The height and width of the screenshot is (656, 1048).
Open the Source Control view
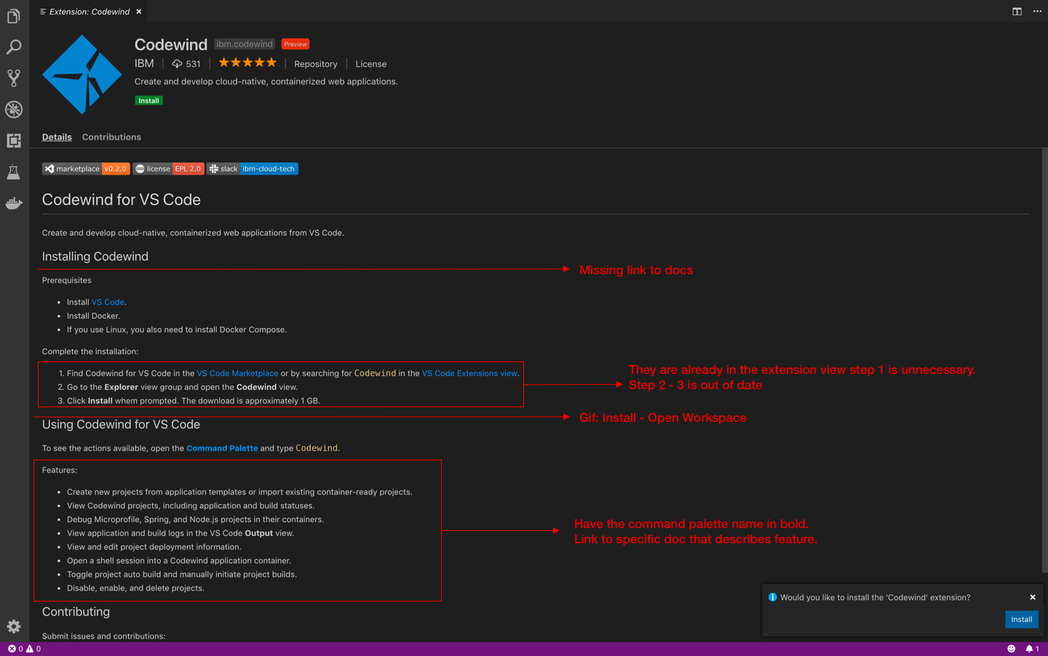[13, 78]
